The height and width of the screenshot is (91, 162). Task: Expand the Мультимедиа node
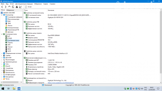[2, 60]
